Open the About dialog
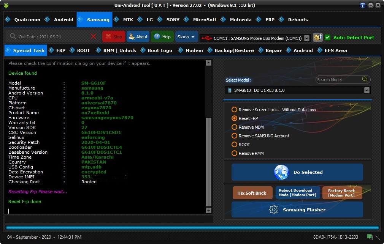This screenshot has height=244, width=384. coord(138,37)
